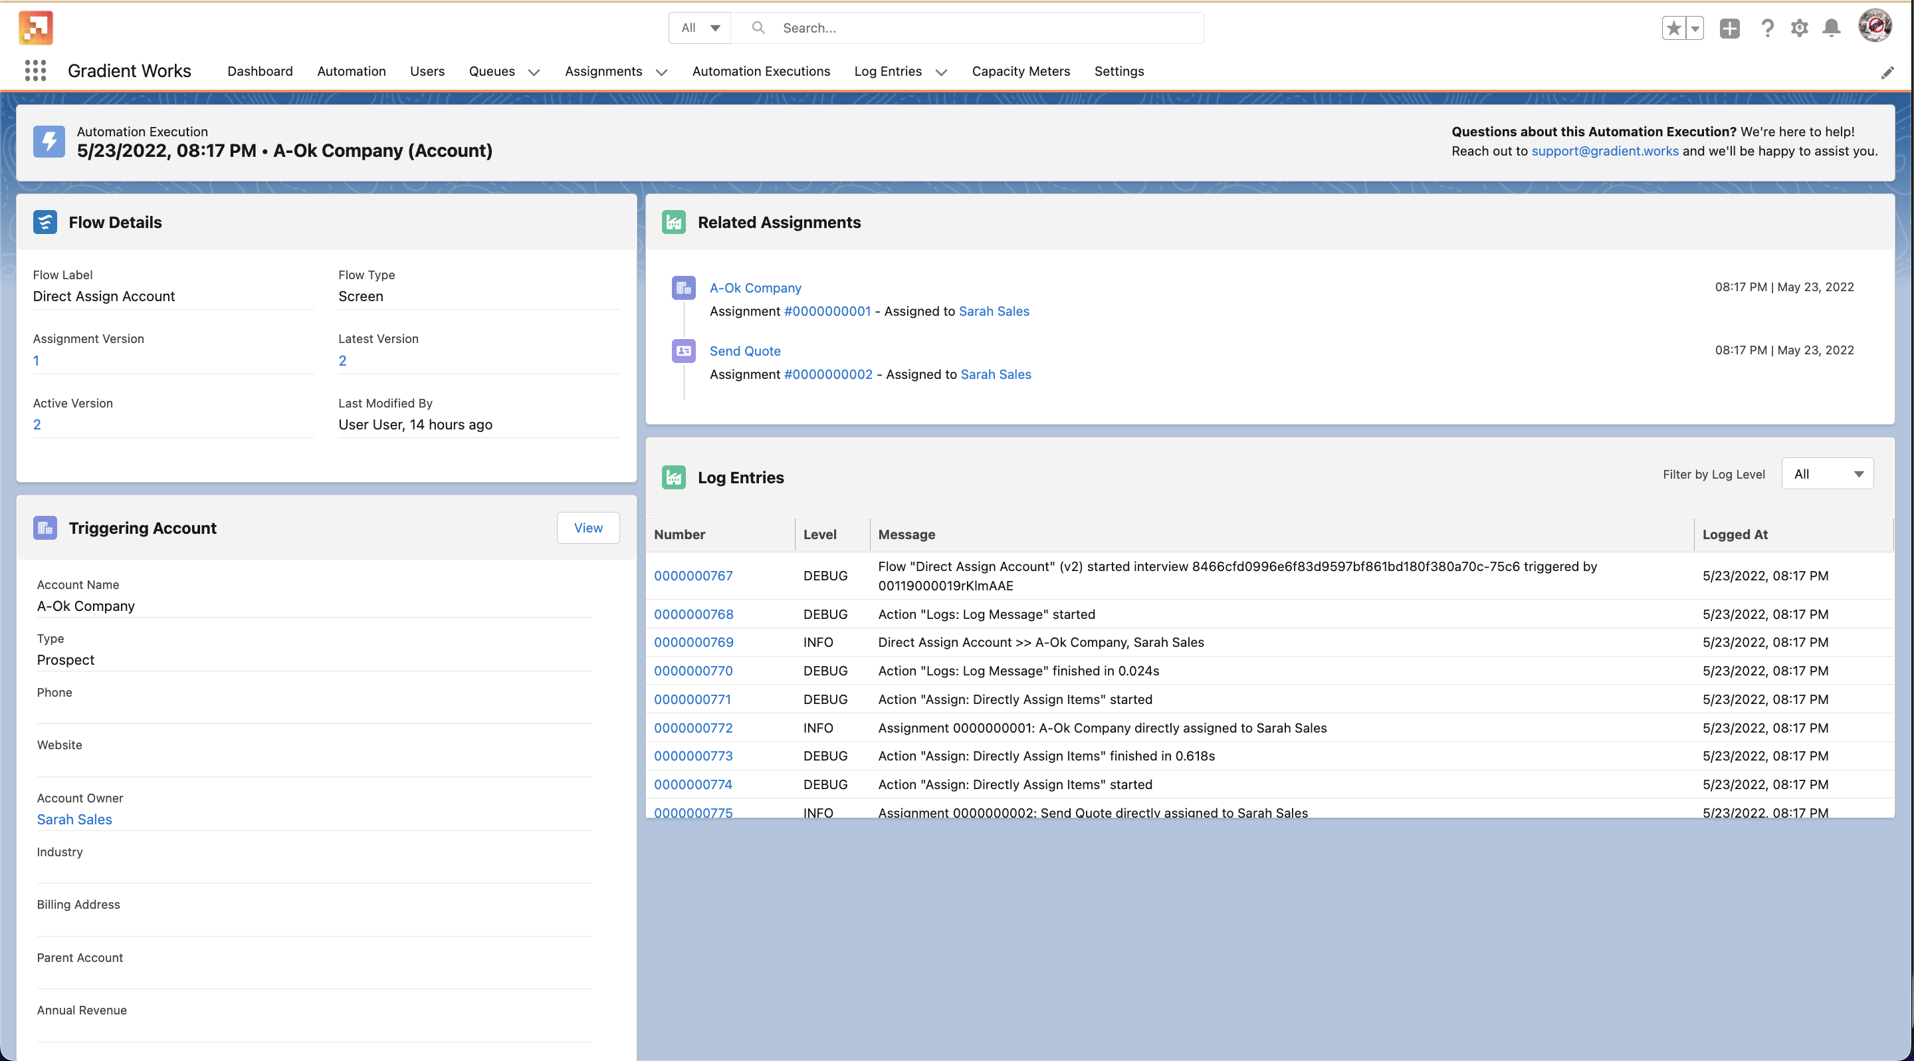This screenshot has height=1061, width=1914.
Task: Expand the Queues tab chevron
Action: [534, 72]
